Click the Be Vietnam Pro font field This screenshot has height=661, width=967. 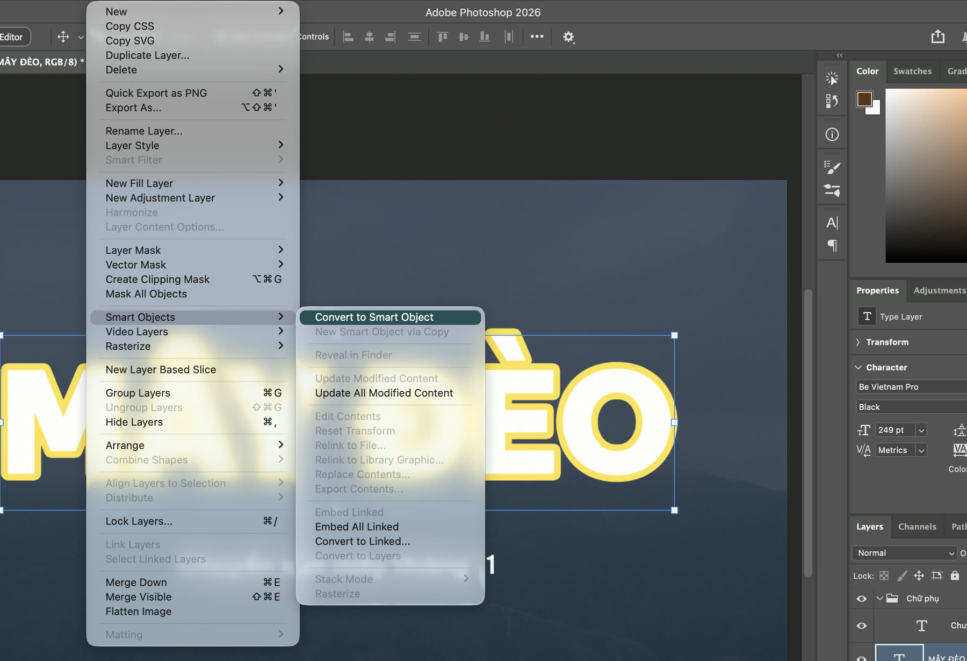[911, 387]
